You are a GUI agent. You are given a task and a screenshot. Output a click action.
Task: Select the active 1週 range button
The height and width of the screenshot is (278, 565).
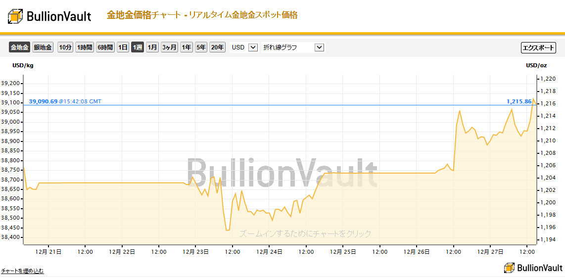coord(138,47)
